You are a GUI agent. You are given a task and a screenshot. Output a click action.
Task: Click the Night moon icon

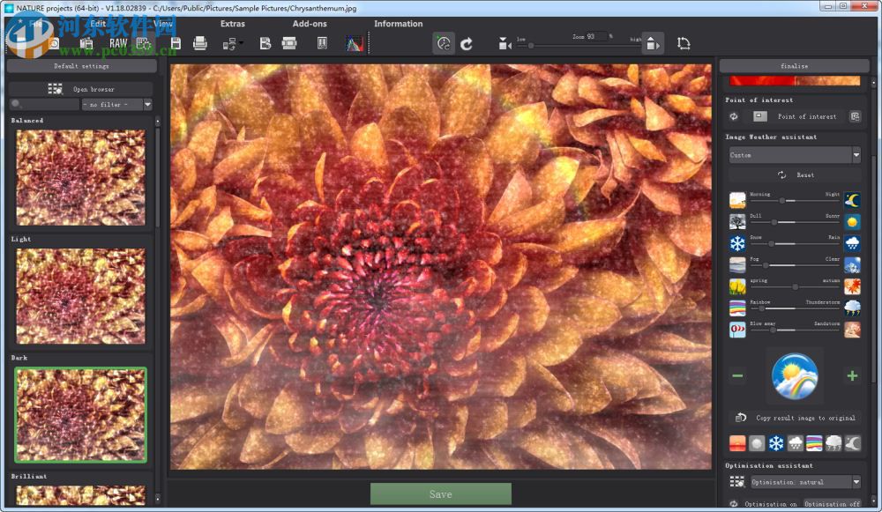(x=852, y=200)
